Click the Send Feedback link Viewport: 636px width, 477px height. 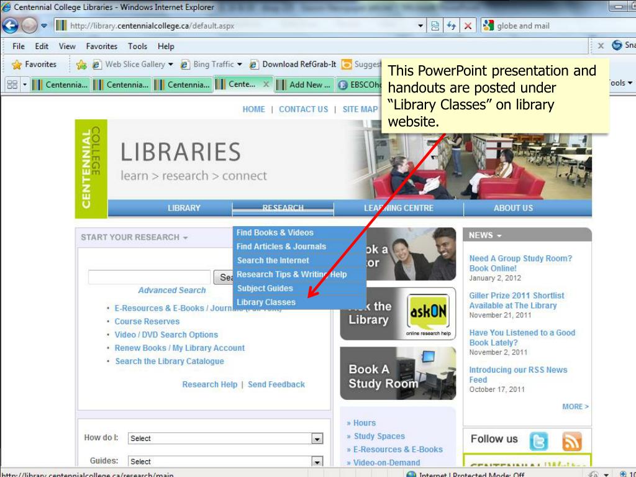pos(276,384)
